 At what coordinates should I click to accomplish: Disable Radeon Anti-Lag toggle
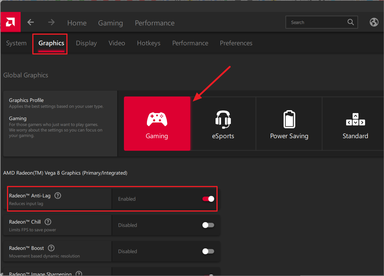pyautogui.click(x=208, y=199)
